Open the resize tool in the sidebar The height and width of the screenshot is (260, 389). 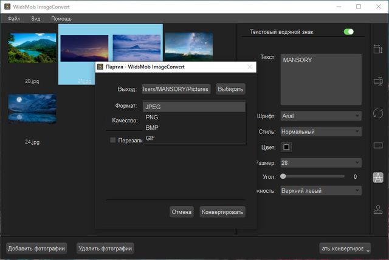(x=377, y=49)
